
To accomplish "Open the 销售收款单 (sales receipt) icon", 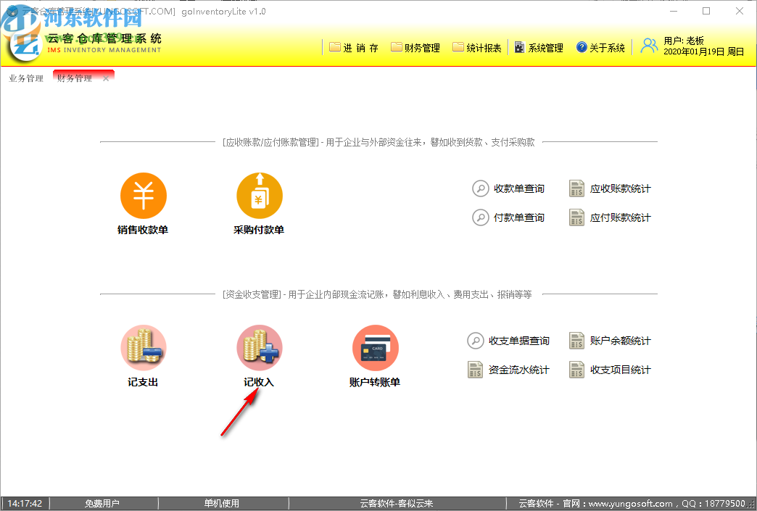I will (143, 195).
